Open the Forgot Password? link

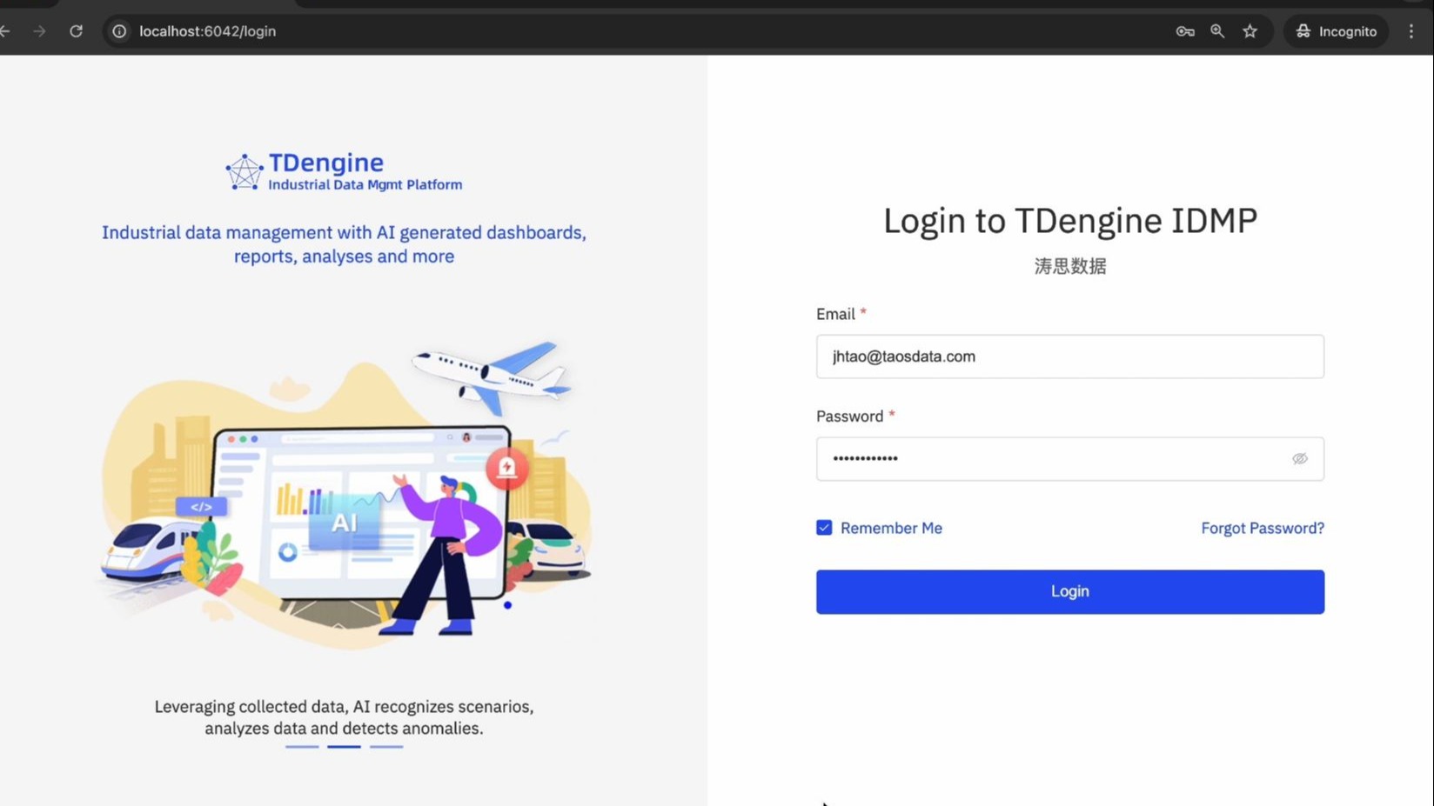(1262, 528)
